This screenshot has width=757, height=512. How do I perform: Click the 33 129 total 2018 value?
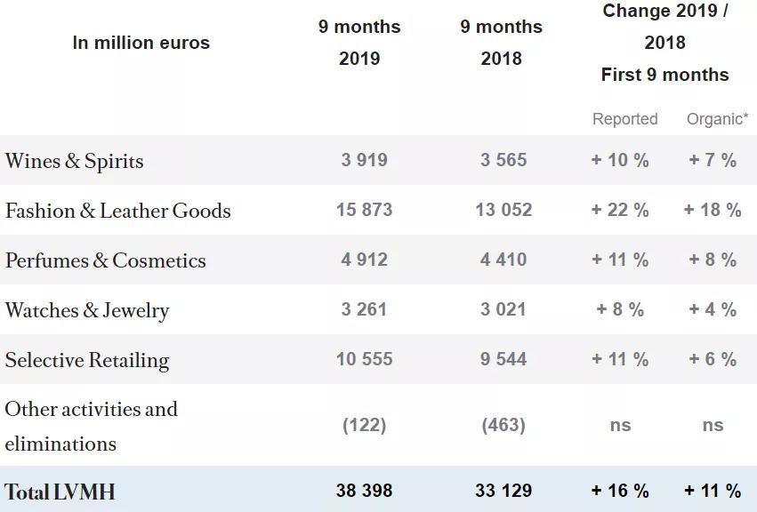pyautogui.click(x=503, y=491)
